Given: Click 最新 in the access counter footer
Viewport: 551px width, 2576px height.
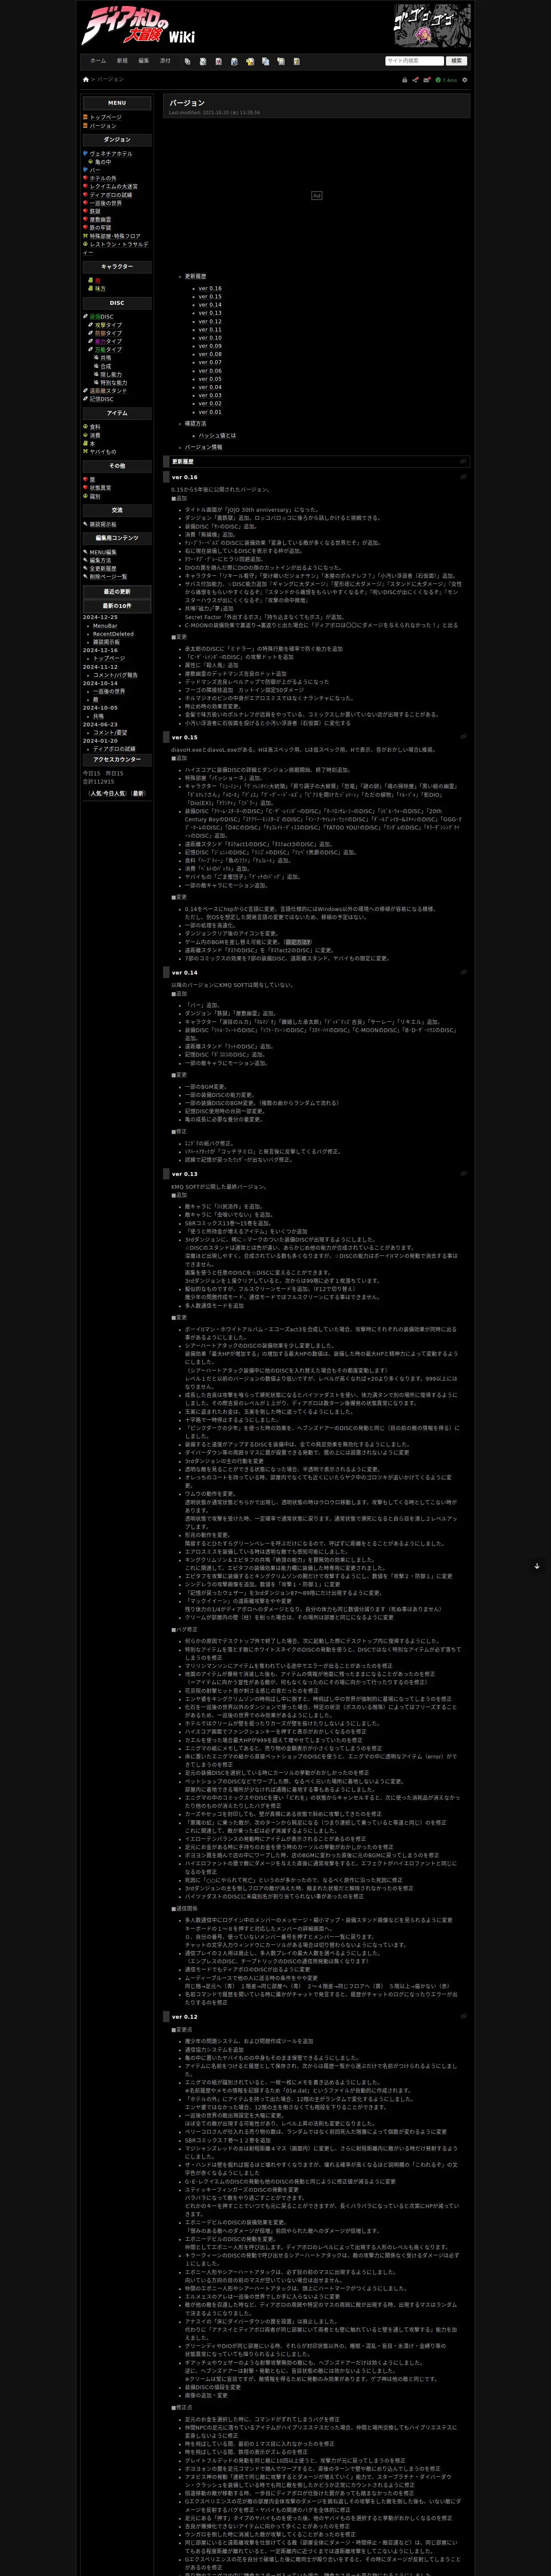Looking at the screenshot, I should click(x=138, y=793).
